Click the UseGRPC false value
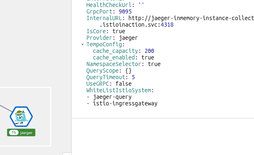The width and height of the screenshot is (254, 155). click(x=124, y=84)
